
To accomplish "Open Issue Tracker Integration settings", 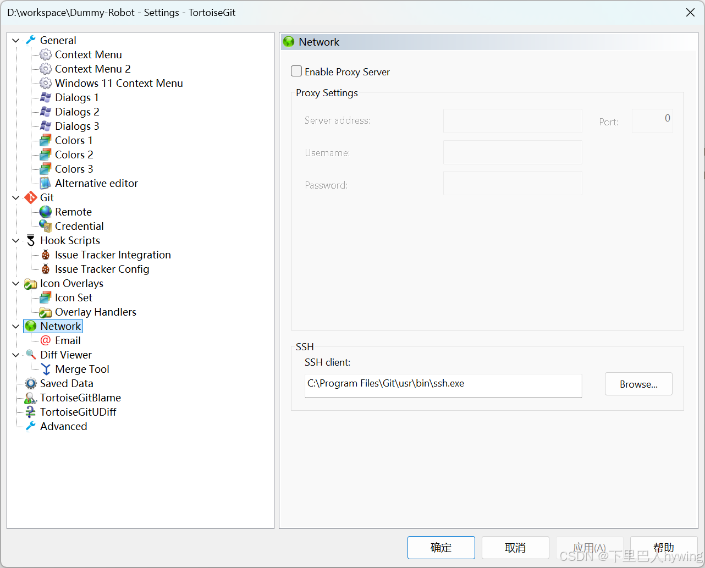I will (x=113, y=255).
